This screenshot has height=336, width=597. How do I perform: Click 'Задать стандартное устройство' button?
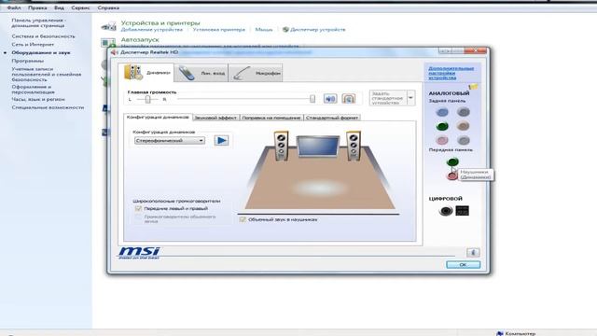[388, 98]
